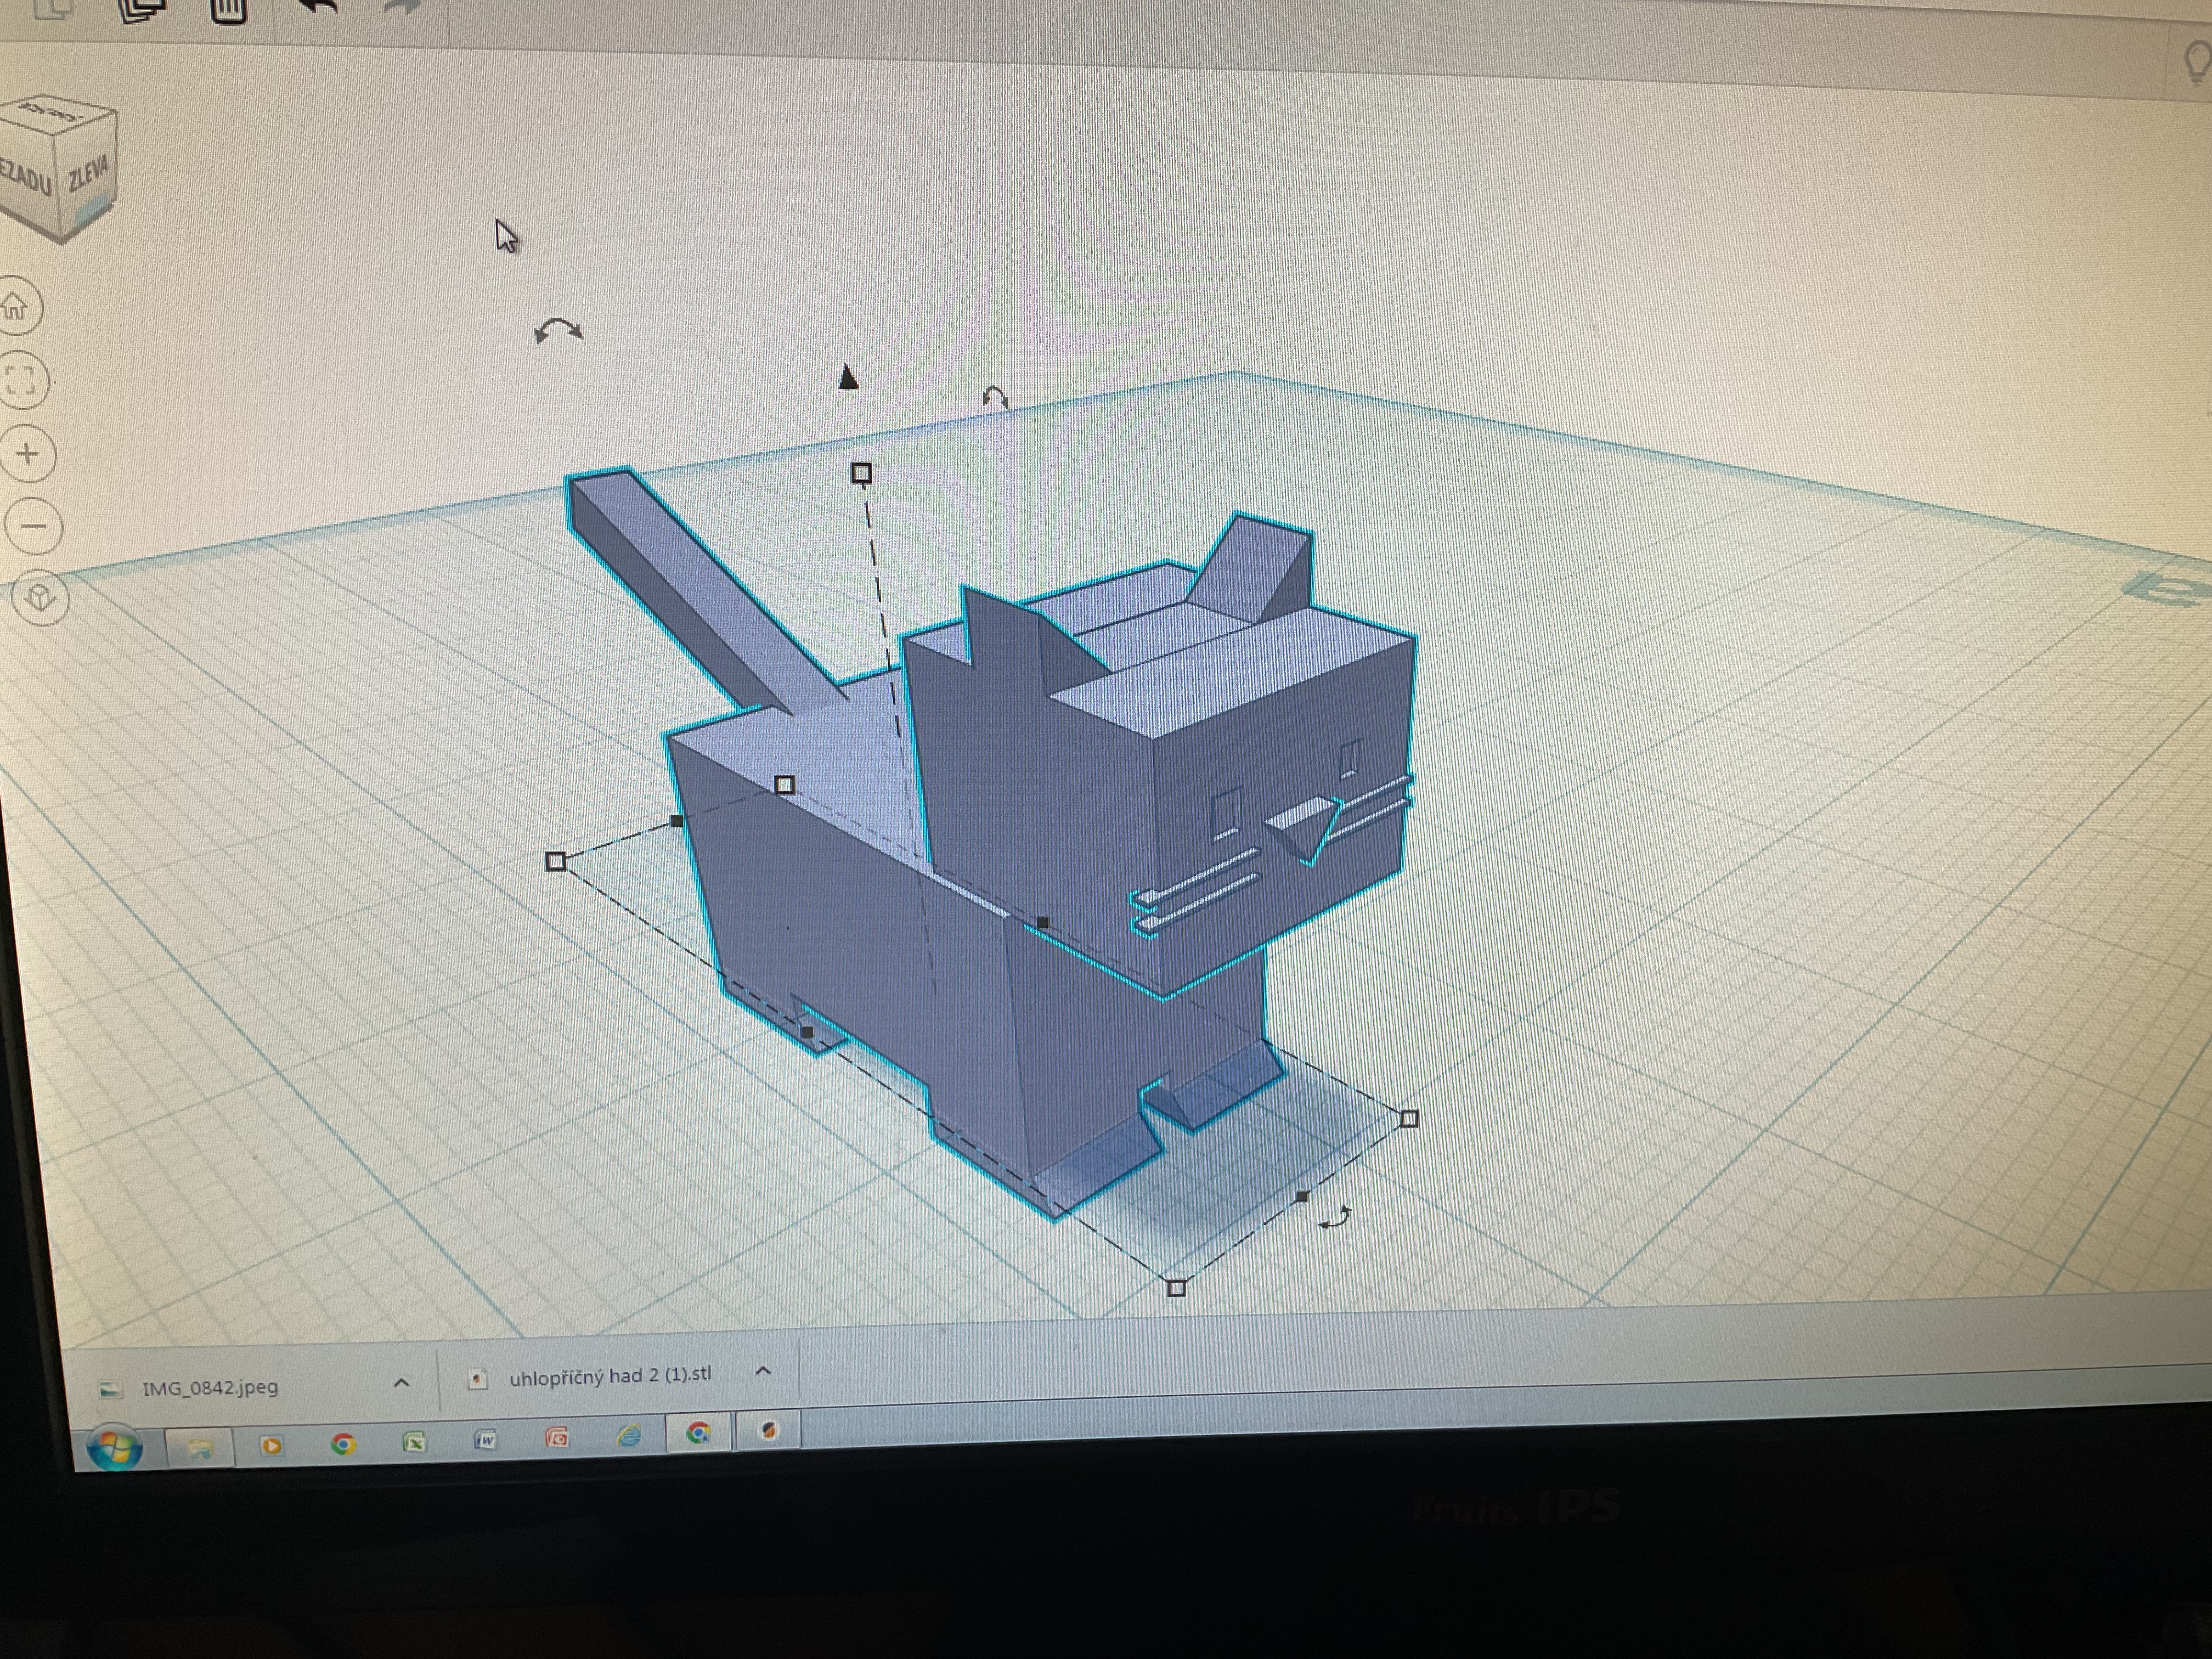Click the rotation handle near front corner
Viewport: 2212px width, 1659px height.
[x=1335, y=1217]
